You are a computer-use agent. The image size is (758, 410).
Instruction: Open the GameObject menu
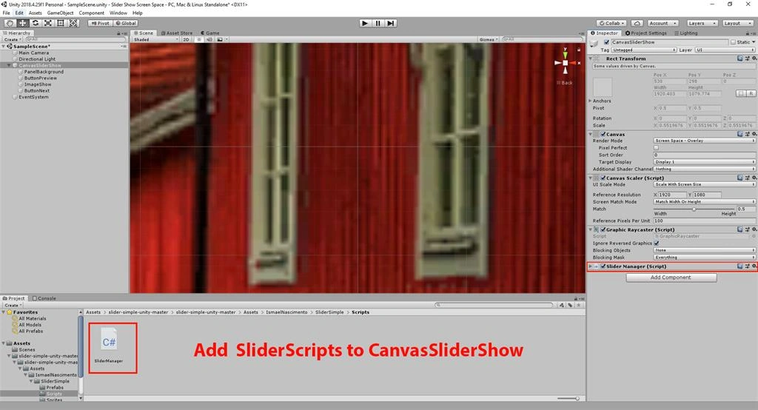[x=61, y=13]
